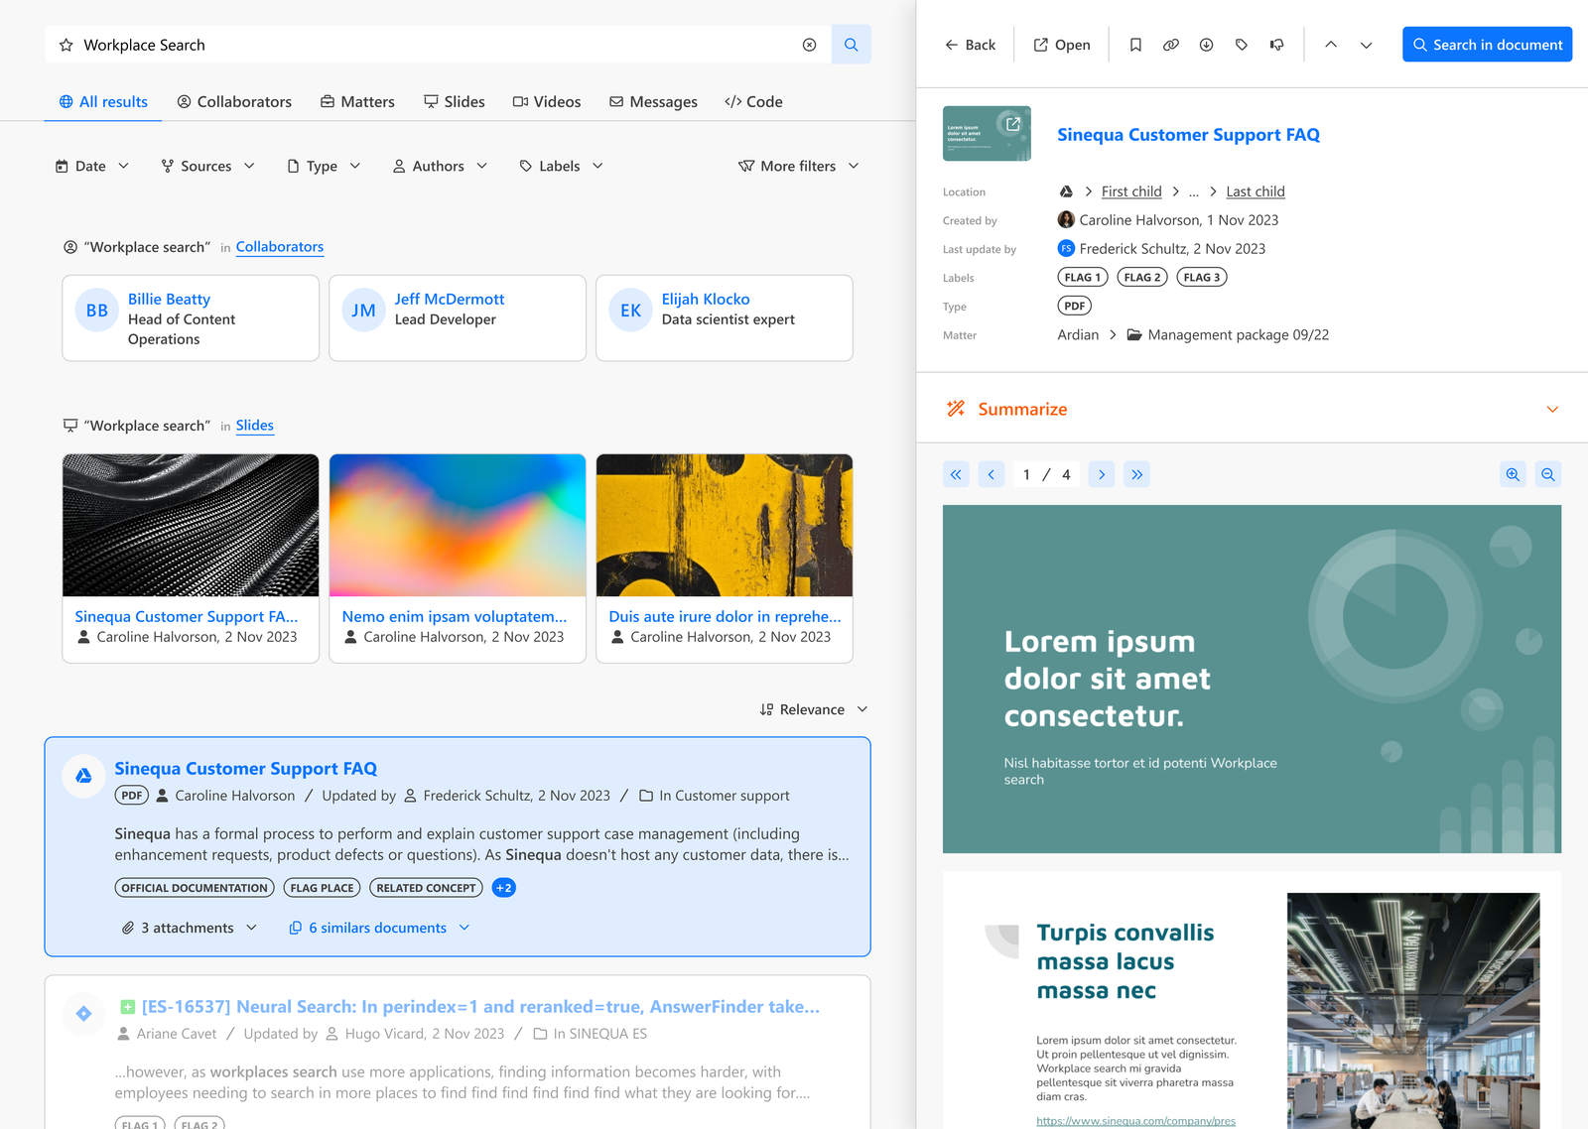Expand 3 attachments list

coord(189,928)
